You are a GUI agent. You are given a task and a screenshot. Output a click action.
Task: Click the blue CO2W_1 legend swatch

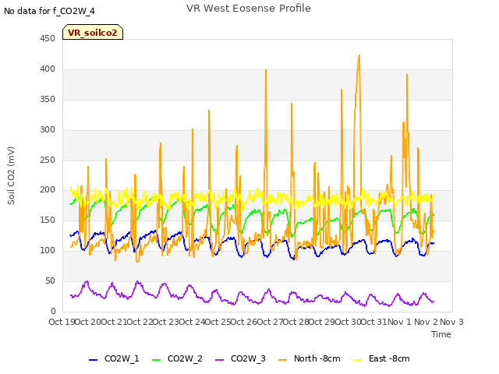point(93,359)
